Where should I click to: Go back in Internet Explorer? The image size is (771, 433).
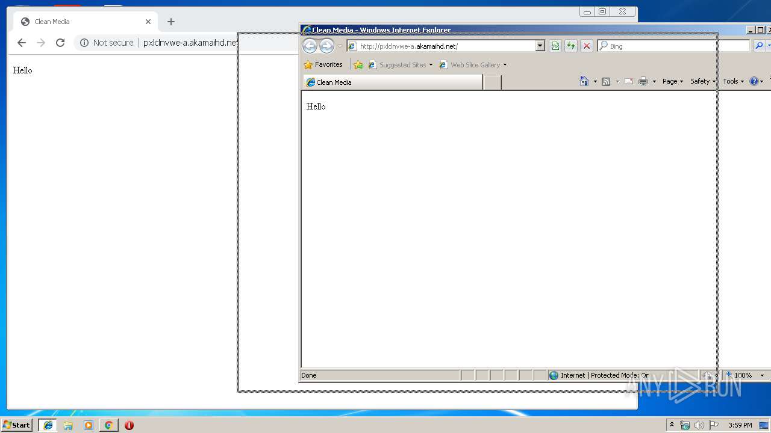tap(310, 46)
